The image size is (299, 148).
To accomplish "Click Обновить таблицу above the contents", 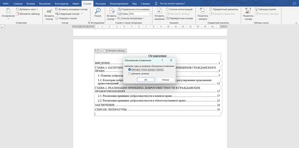I will coord(115,51).
